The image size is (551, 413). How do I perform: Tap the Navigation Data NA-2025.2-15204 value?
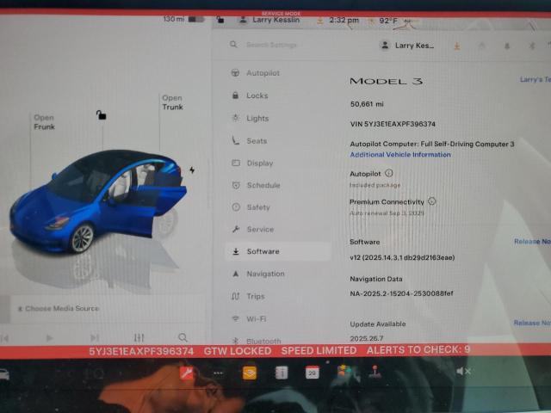(x=401, y=293)
